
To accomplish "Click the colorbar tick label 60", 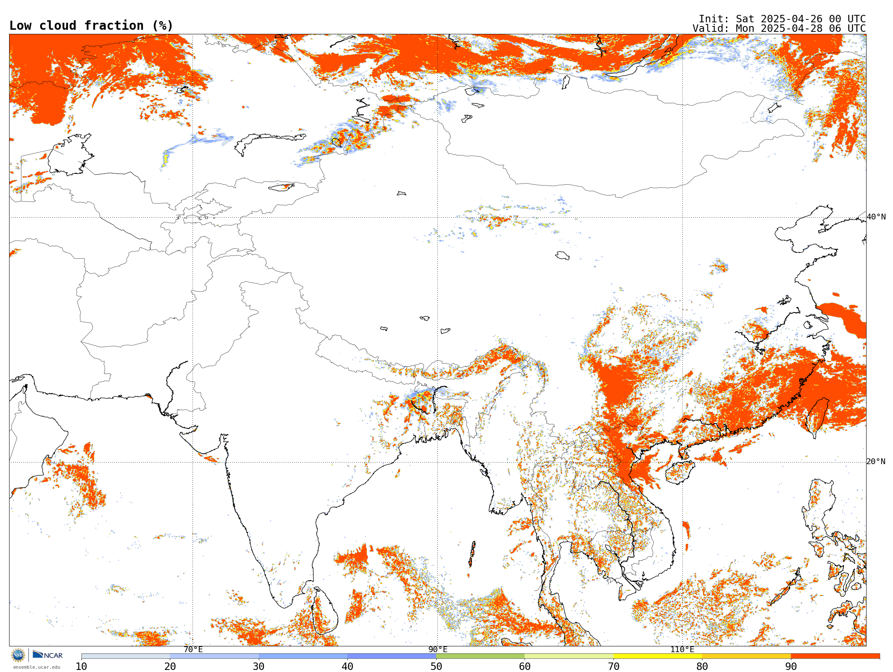I will (525, 667).
